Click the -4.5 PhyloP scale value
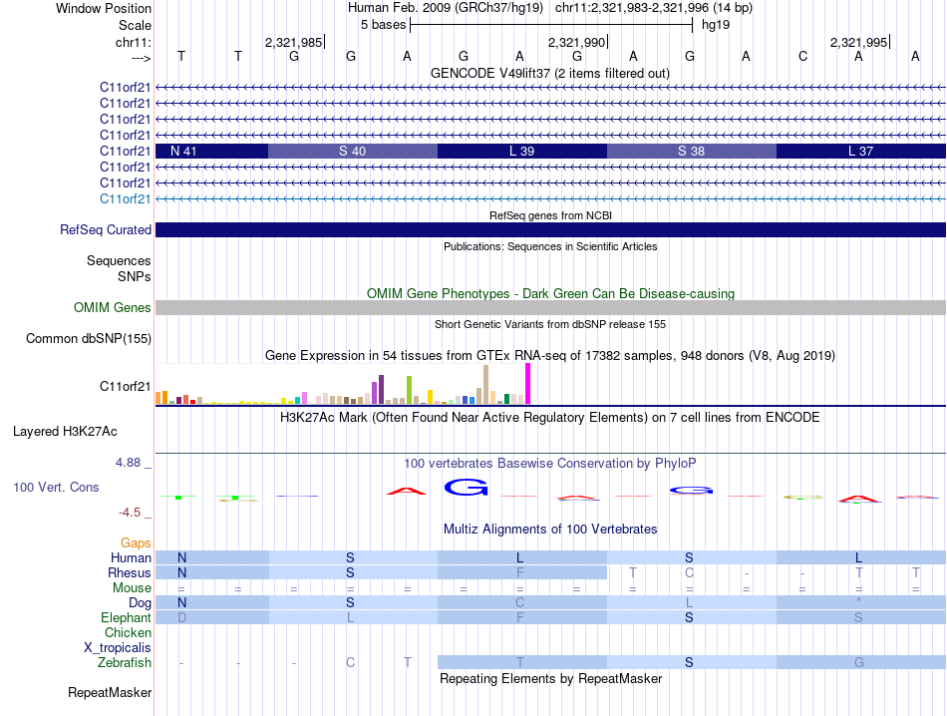This screenshot has width=947, height=716. pos(130,513)
